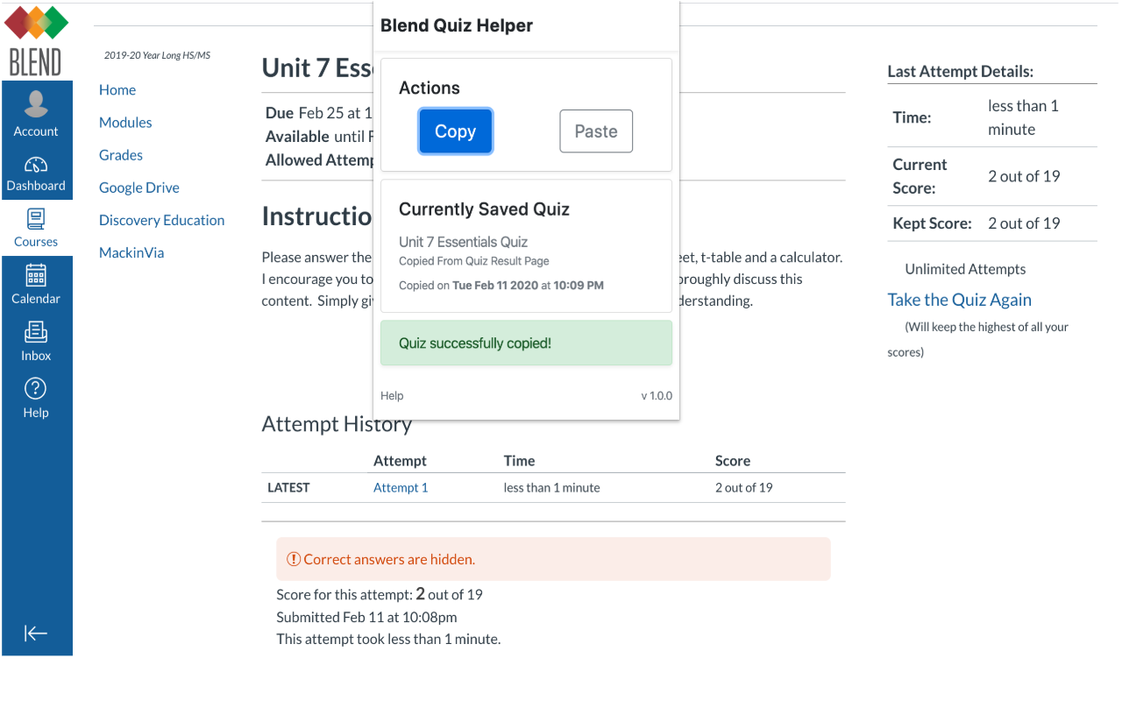The height and width of the screenshot is (701, 1122).
Task: Open the Calendar from the sidebar
Action: pos(36,285)
